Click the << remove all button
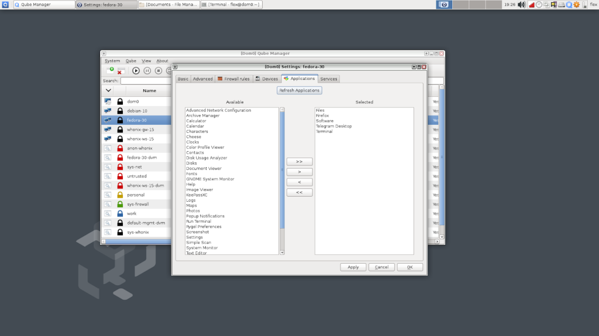 point(299,192)
